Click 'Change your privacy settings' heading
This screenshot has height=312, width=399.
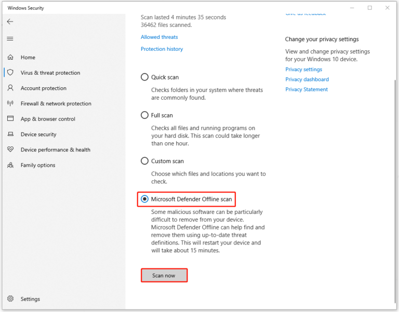point(322,39)
